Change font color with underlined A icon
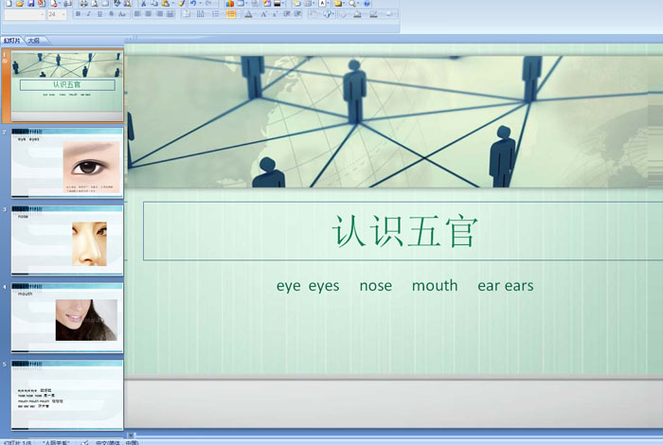The width and height of the screenshot is (663, 445). (248, 14)
